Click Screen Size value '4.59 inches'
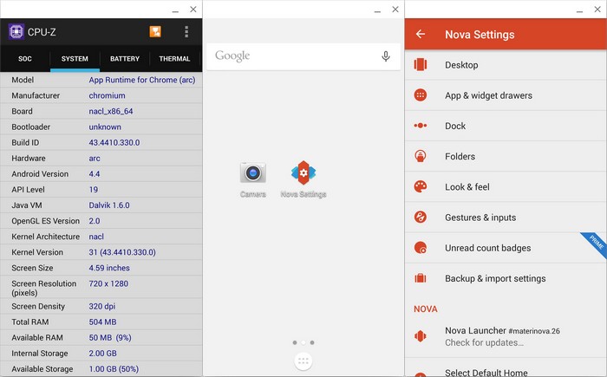Image resolution: width=607 pixels, height=377 pixels. (x=109, y=268)
